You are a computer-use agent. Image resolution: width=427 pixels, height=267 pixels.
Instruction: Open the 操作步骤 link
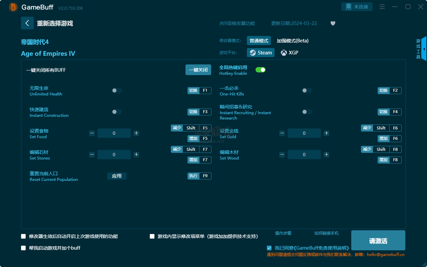[283, 233]
